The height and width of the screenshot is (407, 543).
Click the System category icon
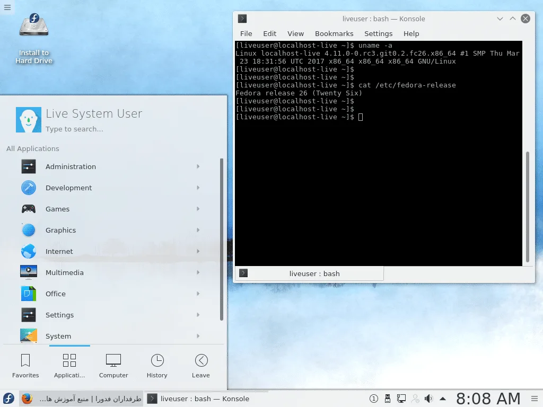(x=29, y=335)
